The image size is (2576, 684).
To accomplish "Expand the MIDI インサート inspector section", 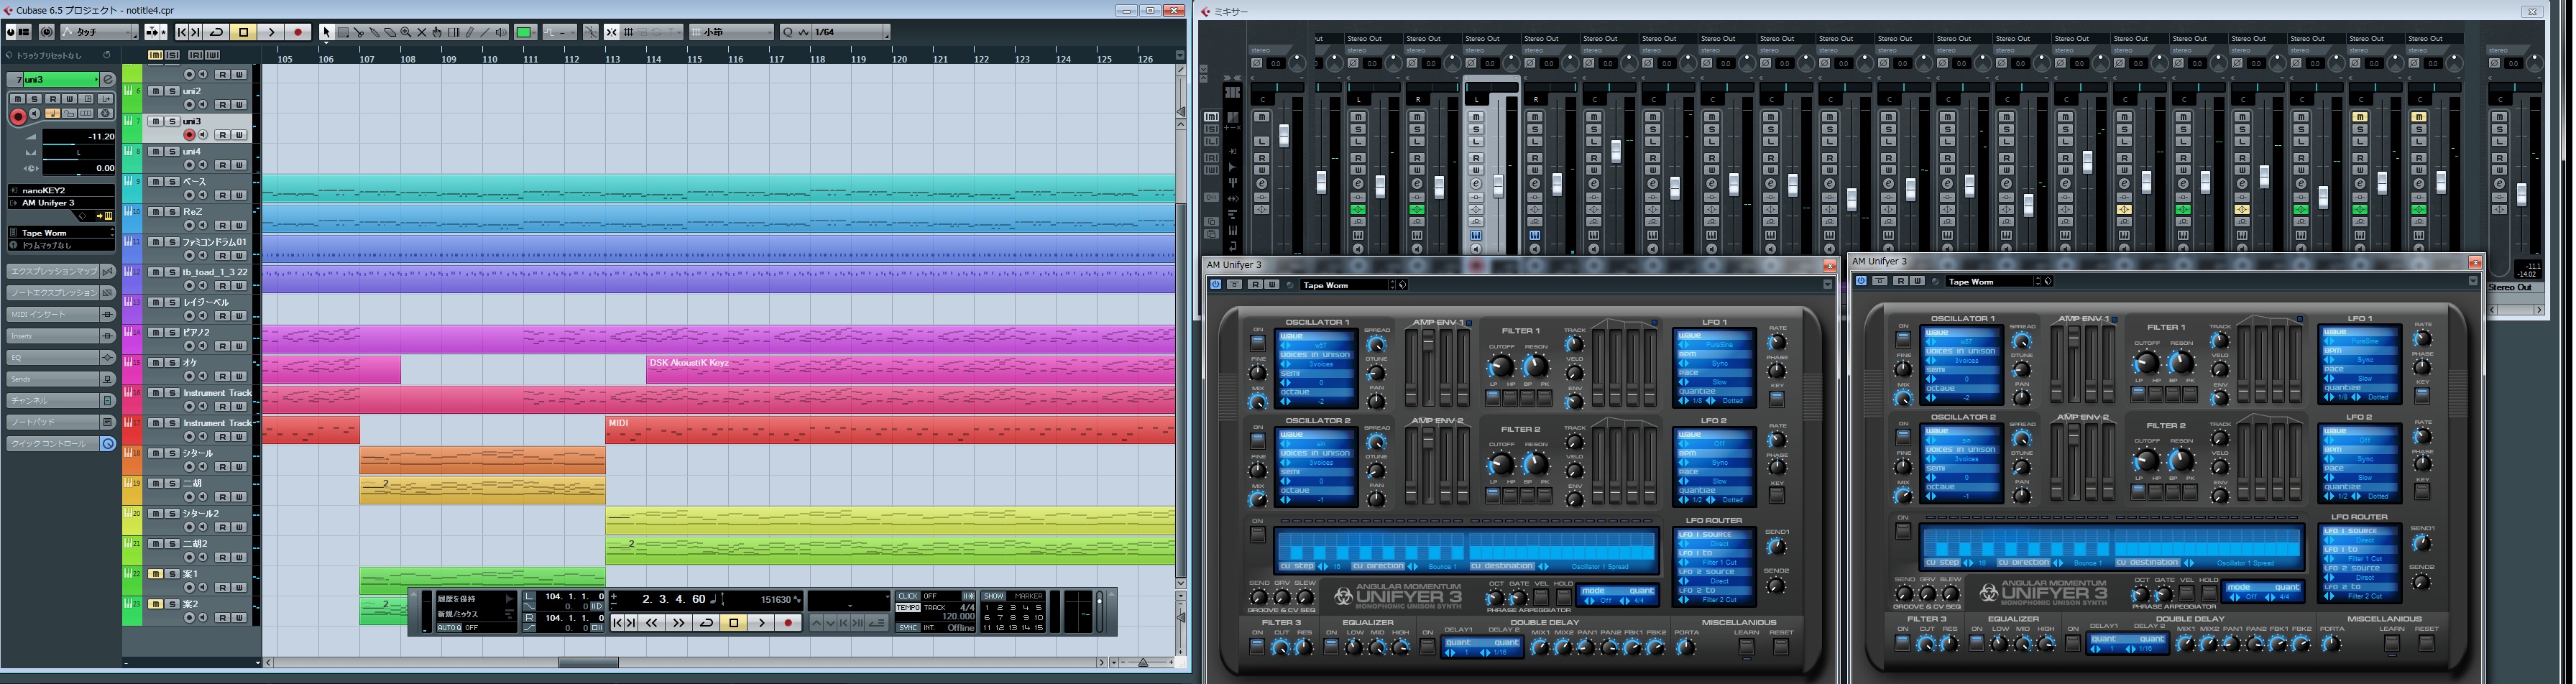I will click(61, 314).
